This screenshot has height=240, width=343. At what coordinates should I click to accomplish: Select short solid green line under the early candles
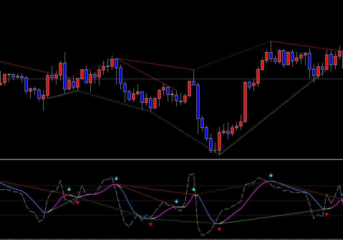[x=63, y=94]
